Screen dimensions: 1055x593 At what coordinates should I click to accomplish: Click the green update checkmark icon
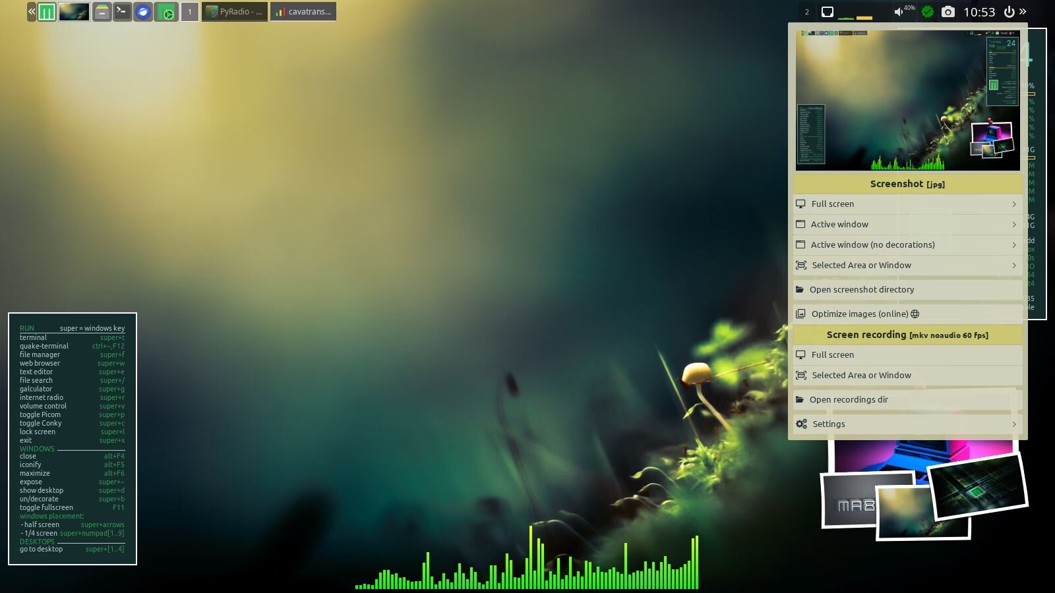pyautogui.click(x=927, y=12)
